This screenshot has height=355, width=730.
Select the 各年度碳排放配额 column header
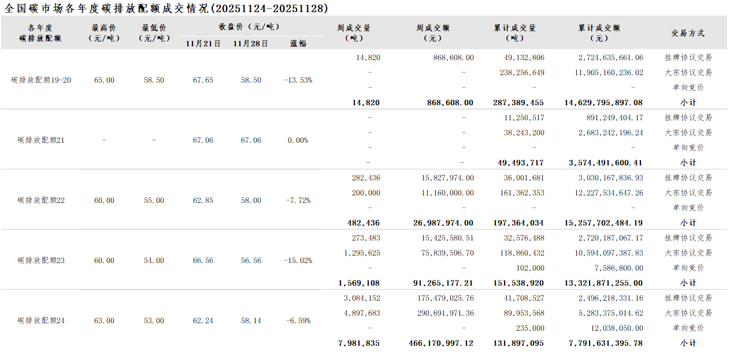coord(40,33)
